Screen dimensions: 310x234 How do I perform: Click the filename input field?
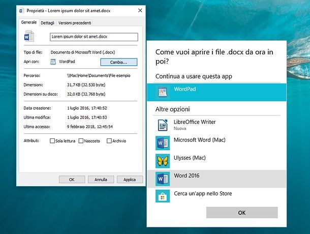tap(94, 37)
